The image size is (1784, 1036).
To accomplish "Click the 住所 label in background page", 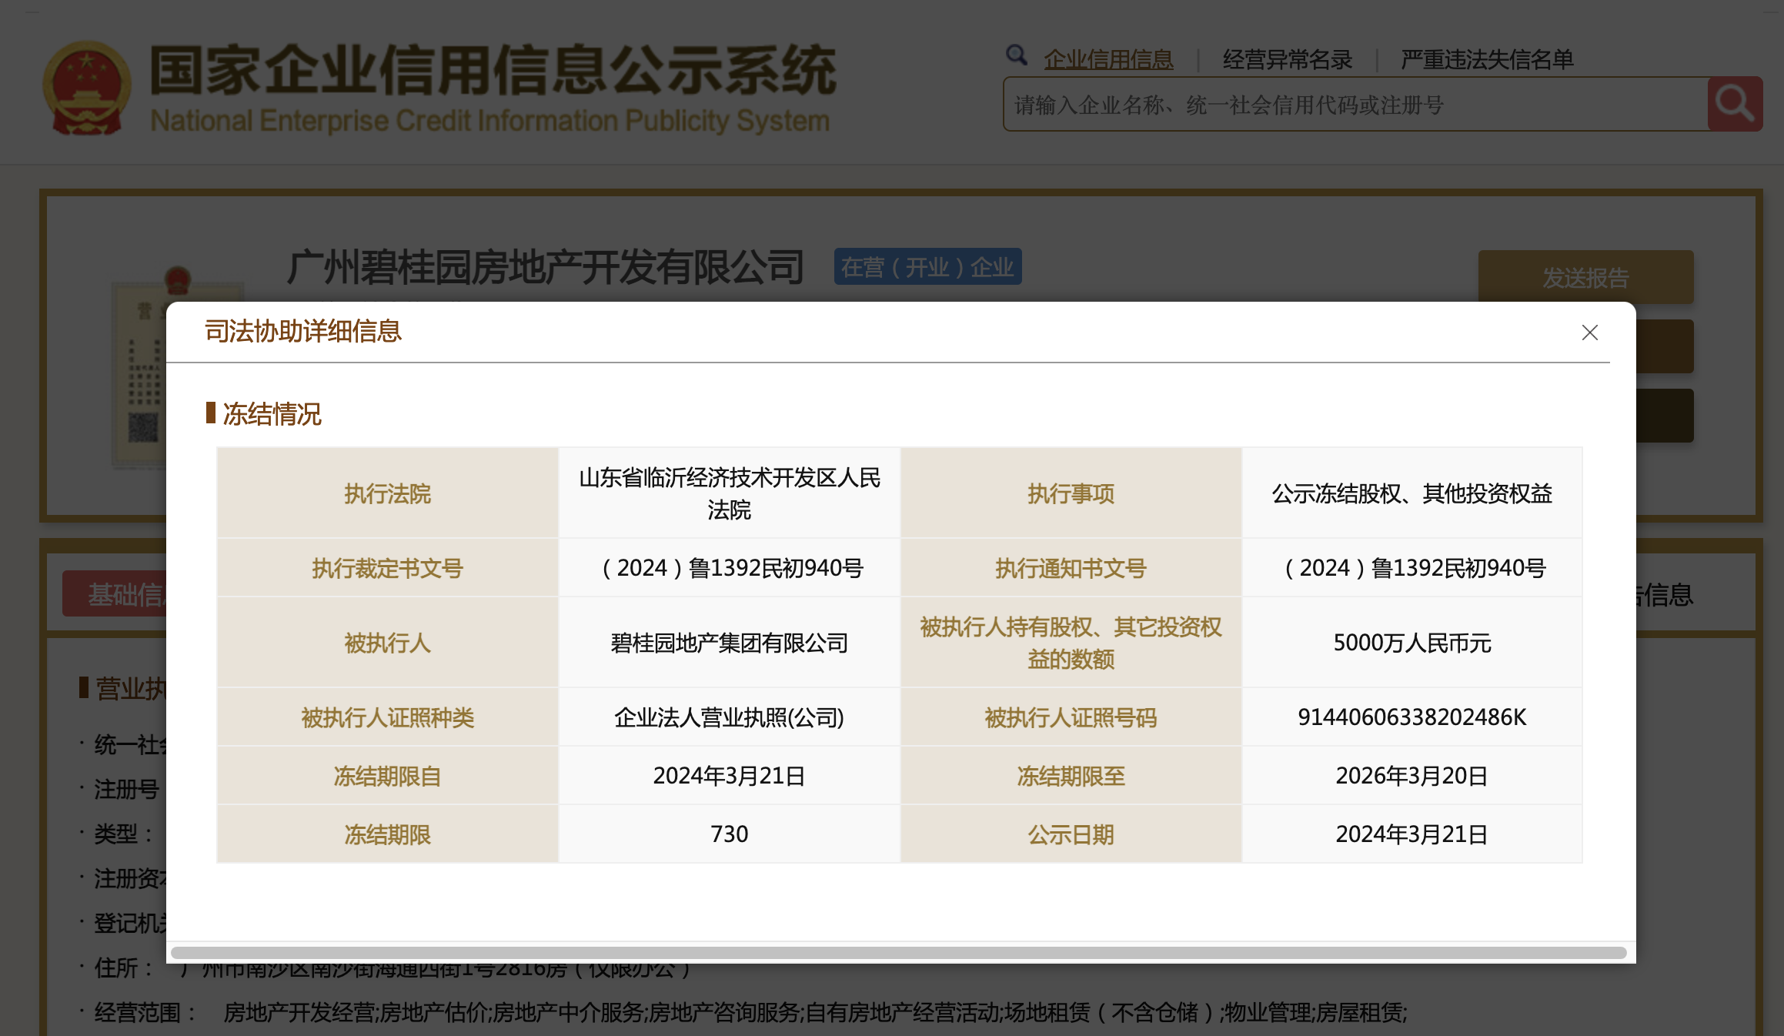I will point(124,967).
